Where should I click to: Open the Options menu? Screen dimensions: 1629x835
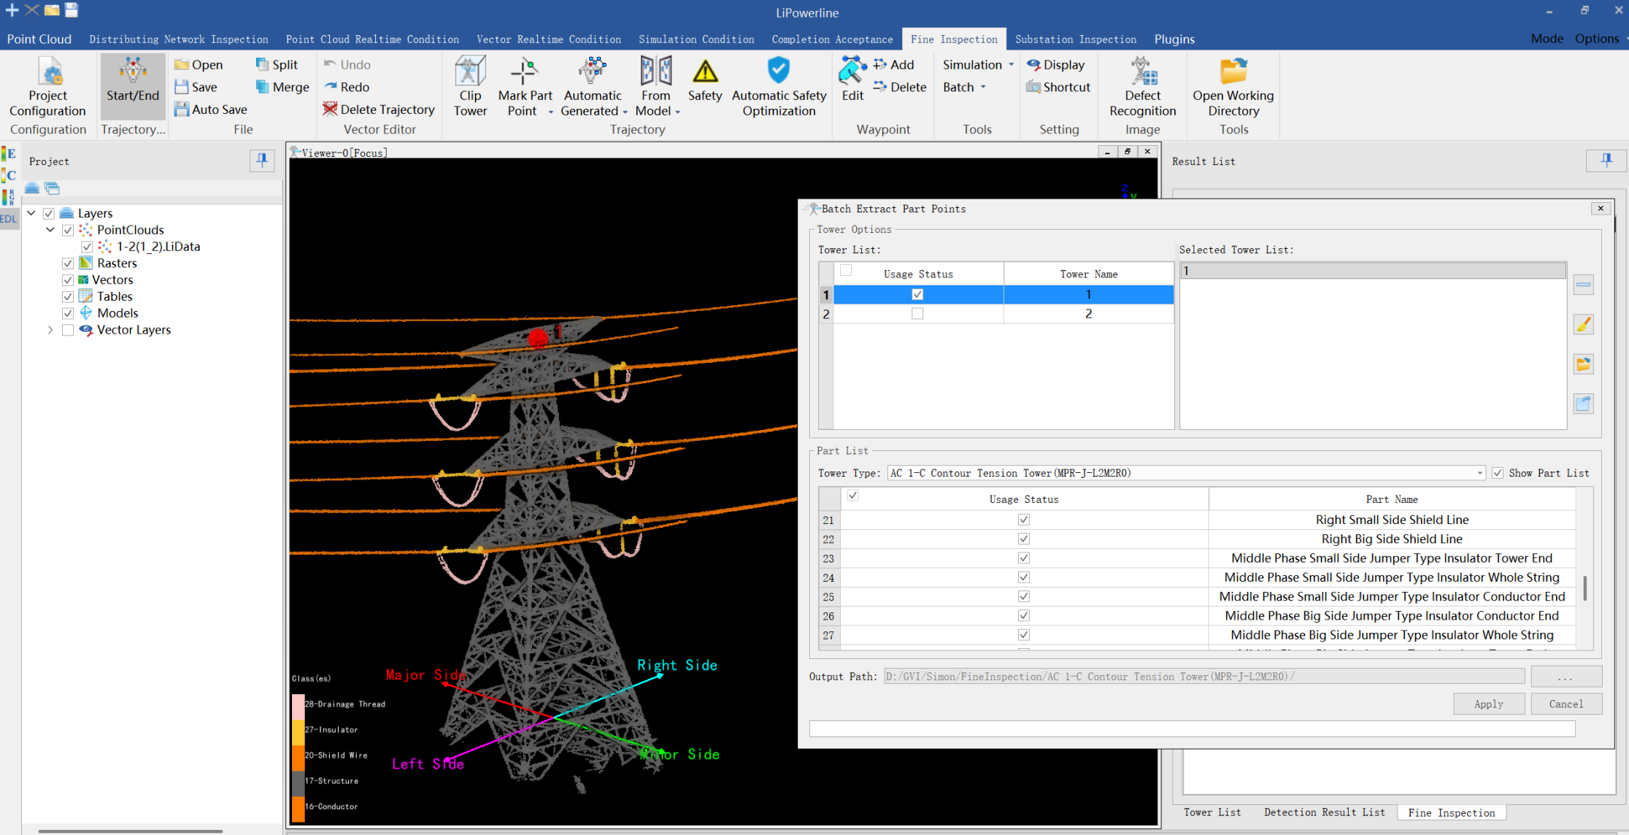tap(1597, 39)
